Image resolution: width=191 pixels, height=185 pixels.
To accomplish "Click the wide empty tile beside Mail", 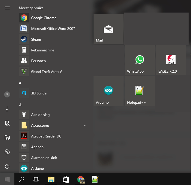I will [x=156, y=29].
